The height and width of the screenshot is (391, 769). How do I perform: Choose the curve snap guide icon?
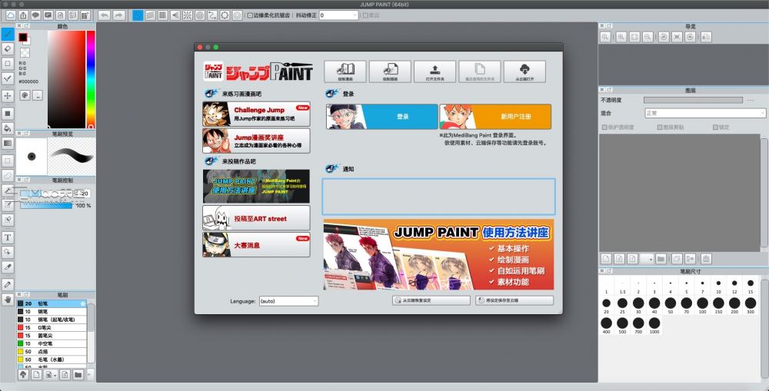(x=212, y=15)
